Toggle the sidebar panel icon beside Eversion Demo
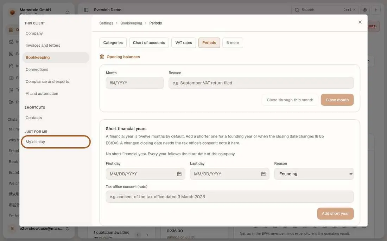 tap(86, 10)
